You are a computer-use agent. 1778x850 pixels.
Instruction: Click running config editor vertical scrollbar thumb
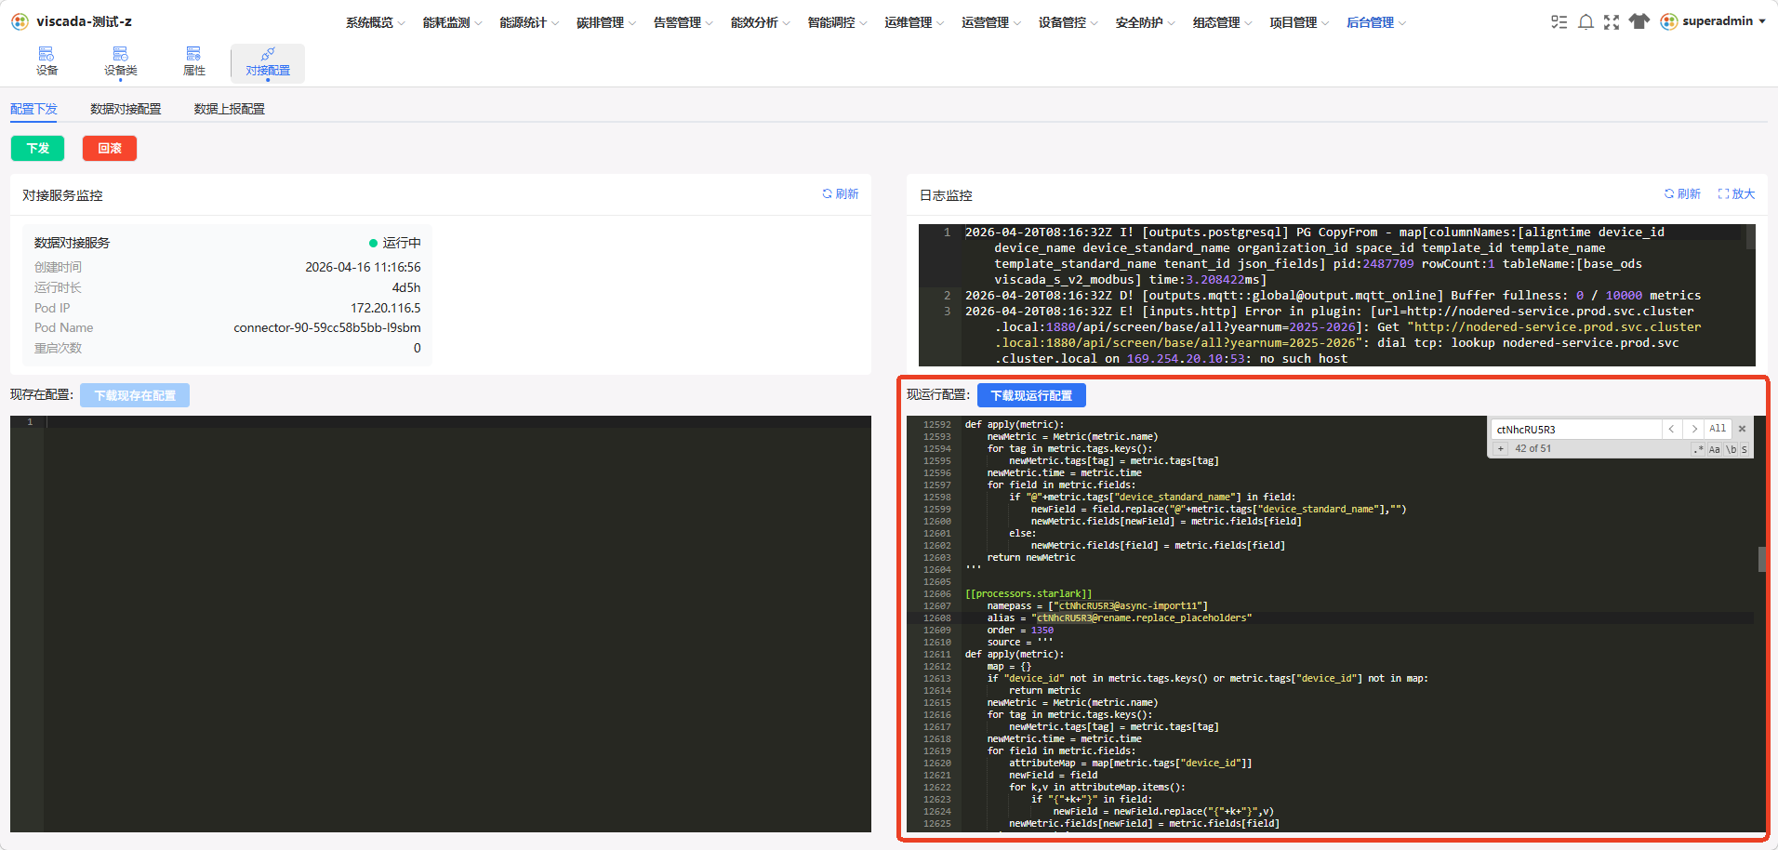click(1762, 559)
